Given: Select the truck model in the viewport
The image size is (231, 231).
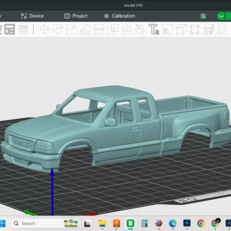Looking at the screenshot, I should tap(115, 128).
